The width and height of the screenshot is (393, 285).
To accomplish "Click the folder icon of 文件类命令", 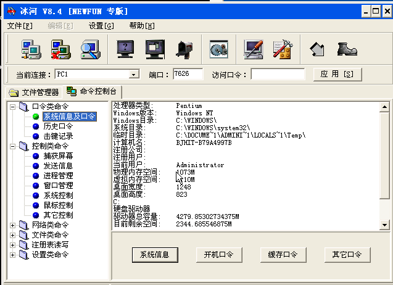I will click(24, 235).
